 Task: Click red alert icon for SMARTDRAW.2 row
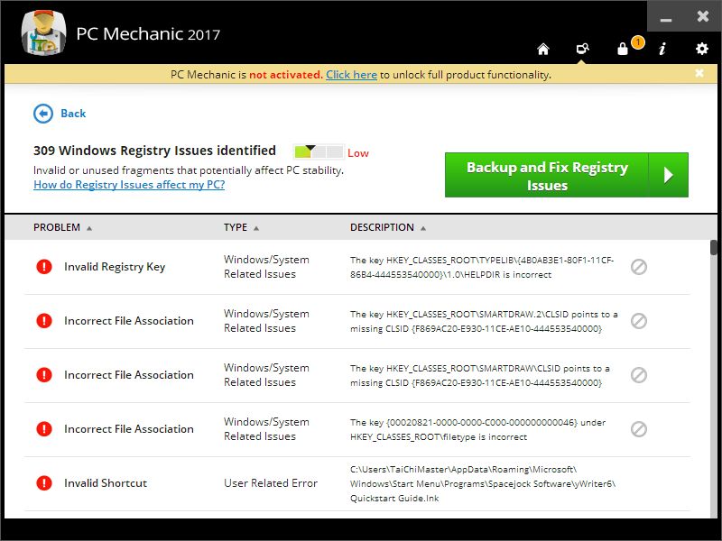(44, 321)
